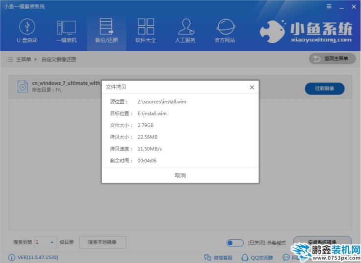Click the 返回主菜单 button
Image resolution: width=361 pixels, height=263 pixels.
[x=332, y=59]
